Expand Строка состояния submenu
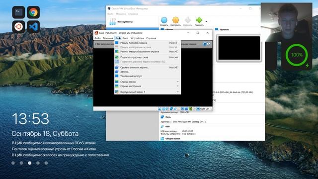 click(x=148, y=86)
